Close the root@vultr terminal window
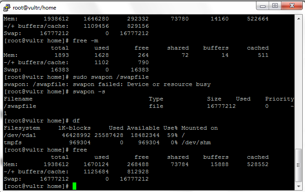 tap(292, 5)
